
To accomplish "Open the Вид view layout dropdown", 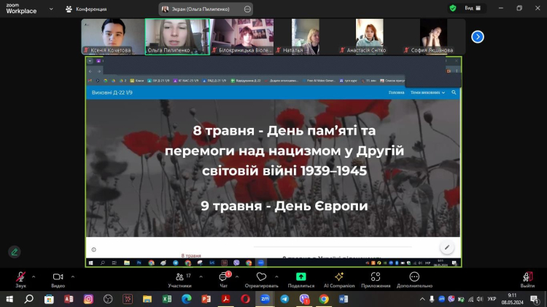I will point(473,8).
